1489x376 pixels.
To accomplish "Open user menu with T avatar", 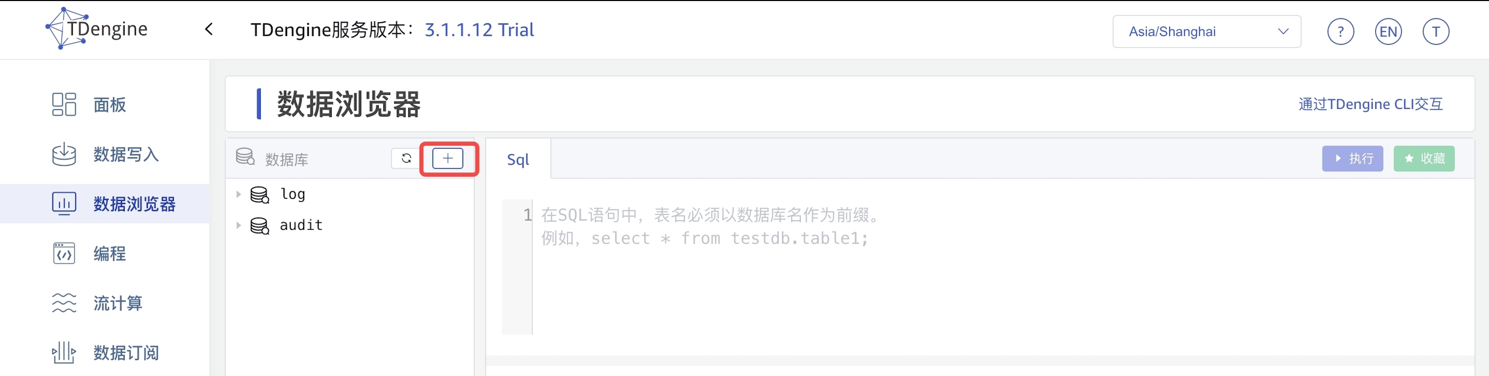I will click(x=1435, y=32).
